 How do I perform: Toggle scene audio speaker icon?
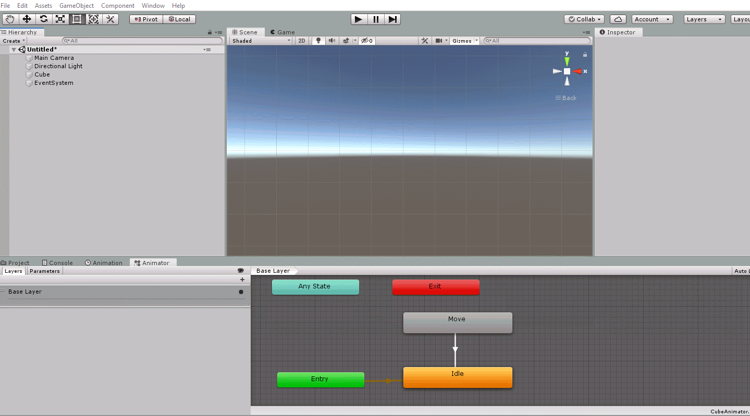click(x=331, y=41)
